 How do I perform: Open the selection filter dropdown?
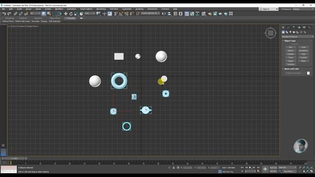35,13
